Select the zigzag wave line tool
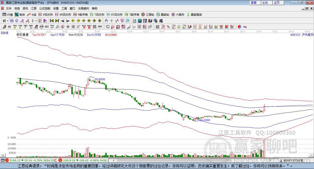This screenshot has width=314, height=169. 134,27
